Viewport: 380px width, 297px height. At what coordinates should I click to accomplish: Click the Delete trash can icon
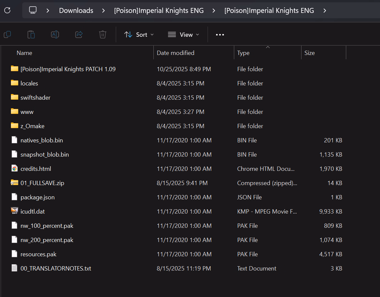103,34
